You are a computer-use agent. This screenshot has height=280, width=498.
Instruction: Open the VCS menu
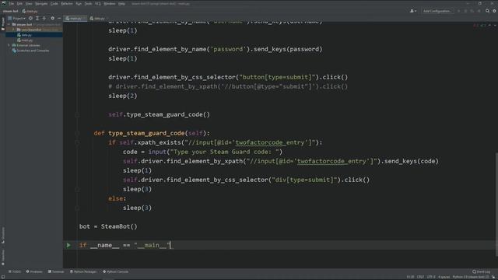click(x=98, y=3)
